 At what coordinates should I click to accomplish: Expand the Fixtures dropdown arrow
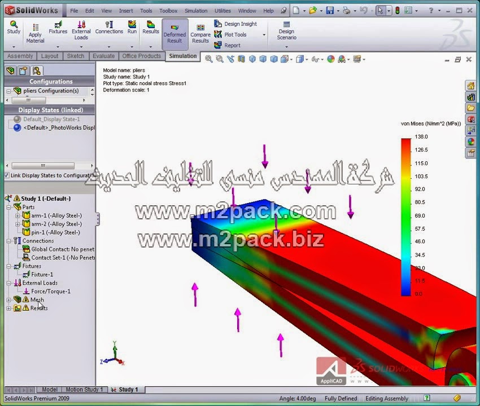pyautogui.click(x=58, y=47)
